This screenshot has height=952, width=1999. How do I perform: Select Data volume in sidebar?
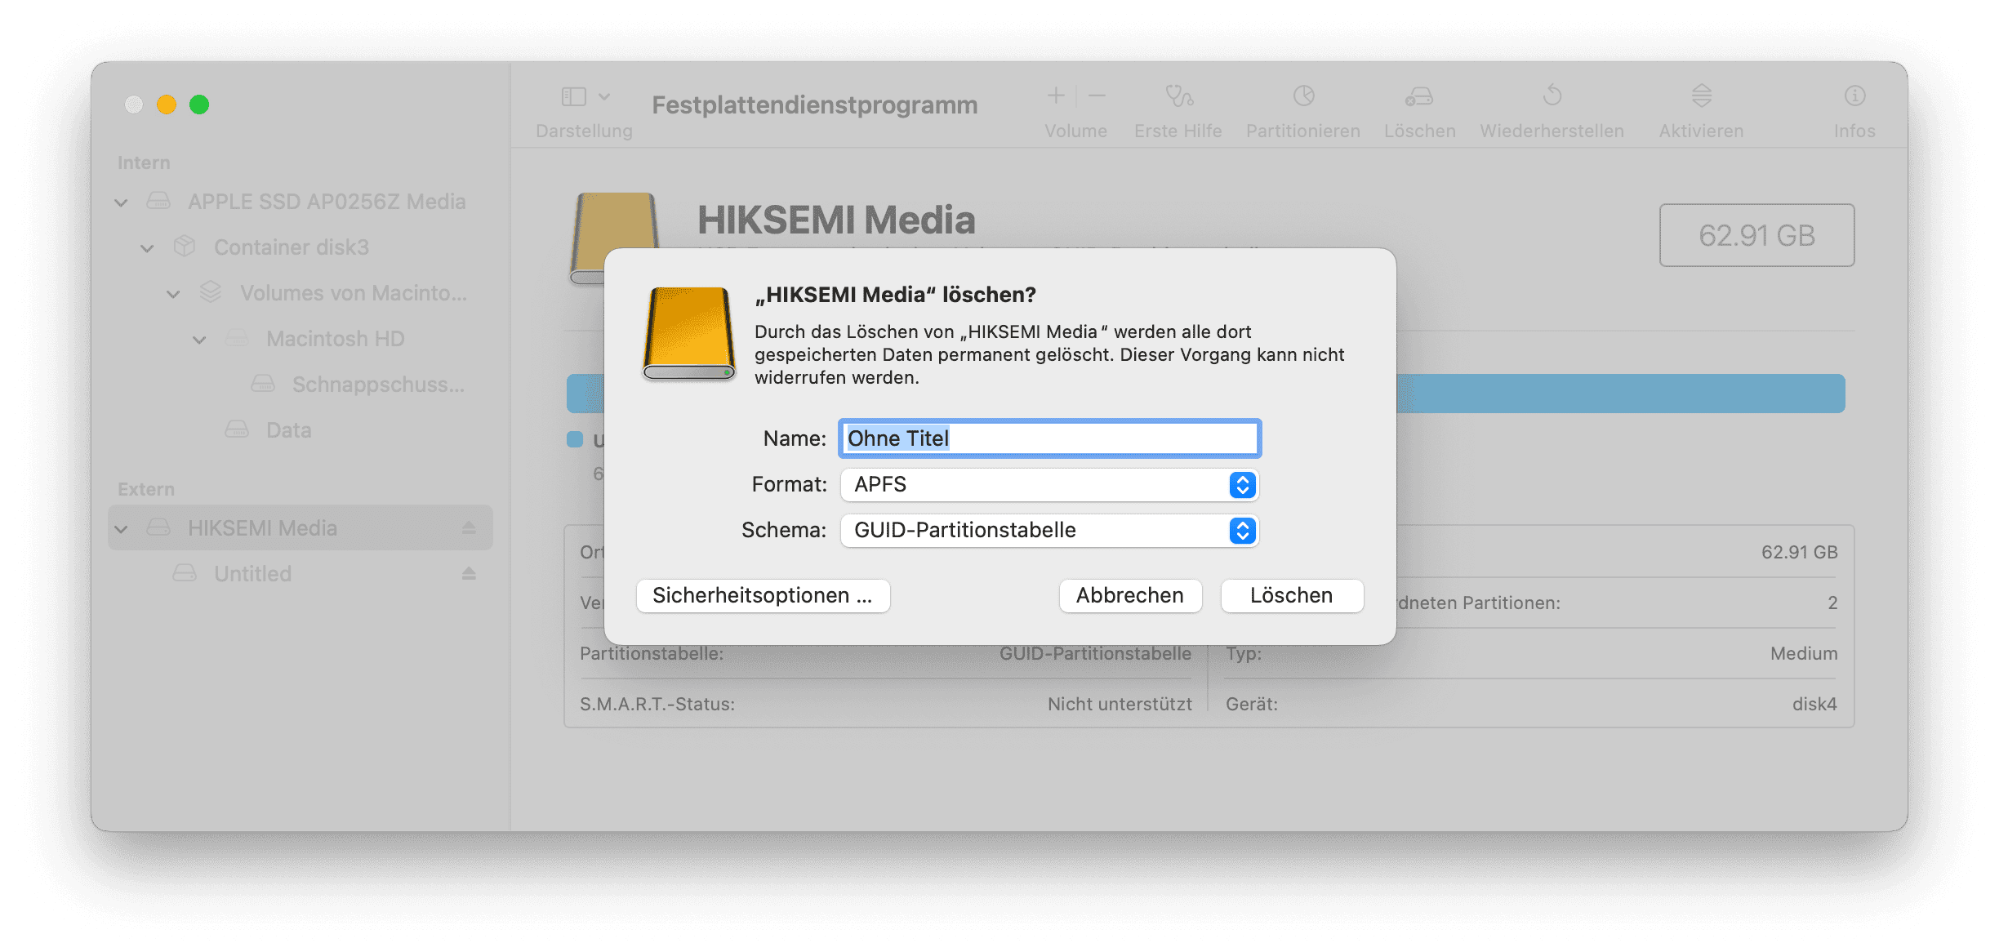tap(301, 430)
